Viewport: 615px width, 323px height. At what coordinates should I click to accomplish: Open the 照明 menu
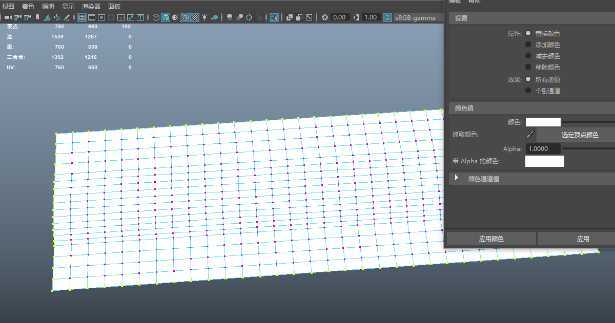pyautogui.click(x=48, y=6)
